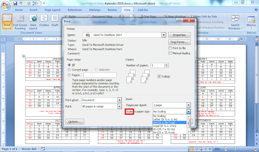Image resolution: width=259 pixels, height=152 pixels.
Task: Click the Options button in Print dialog
Action: coord(74,122)
